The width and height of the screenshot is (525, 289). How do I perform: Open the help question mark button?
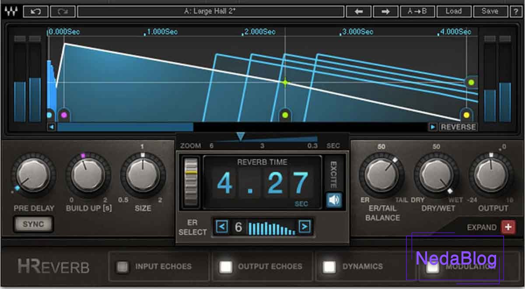pos(516,11)
